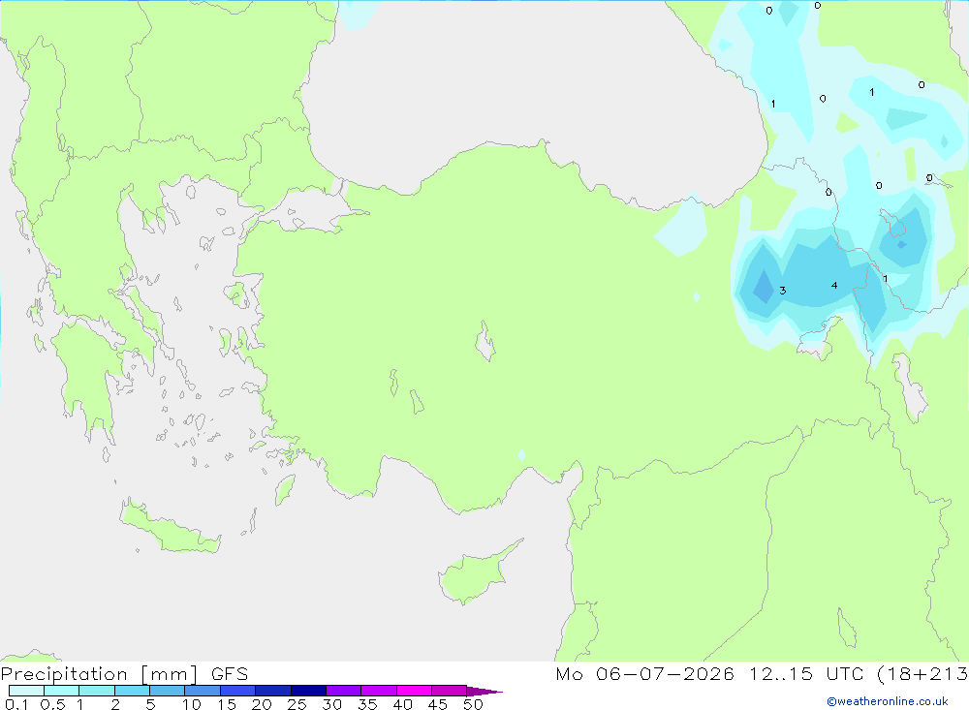Select the 25–30 mm dark navy swatch
The image size is (969, 710).
pyautogui.click(x=308, y=691)
